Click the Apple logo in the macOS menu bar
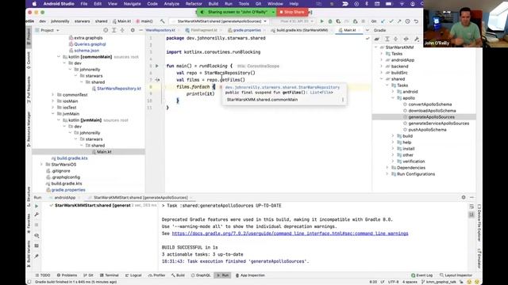508x285 pixels. point(34,4)
